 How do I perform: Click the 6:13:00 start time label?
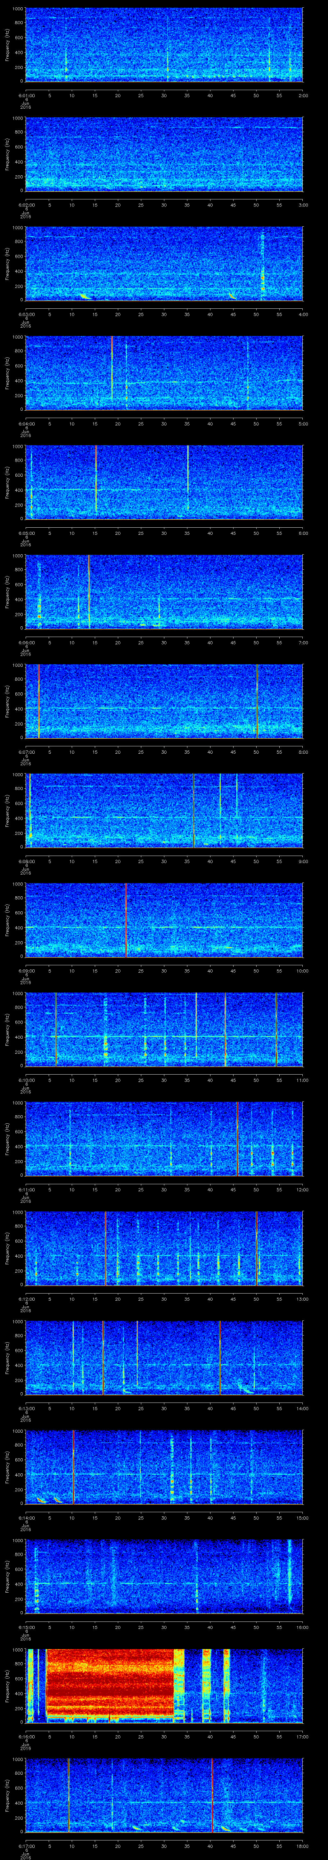[x=26, y=1407]
